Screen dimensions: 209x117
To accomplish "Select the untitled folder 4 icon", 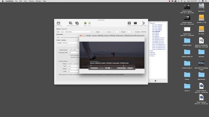I will (x=187, y=63).
